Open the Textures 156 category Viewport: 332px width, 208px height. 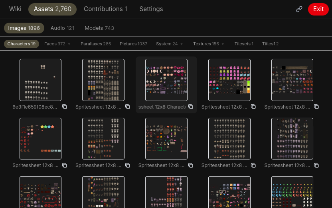pyautogui.click(x=206, y=44)
